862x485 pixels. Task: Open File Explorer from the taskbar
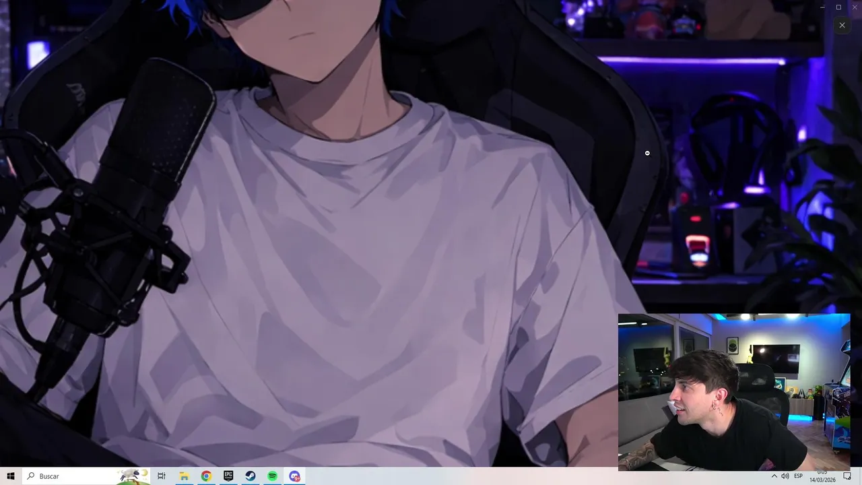tap(184, 476)
